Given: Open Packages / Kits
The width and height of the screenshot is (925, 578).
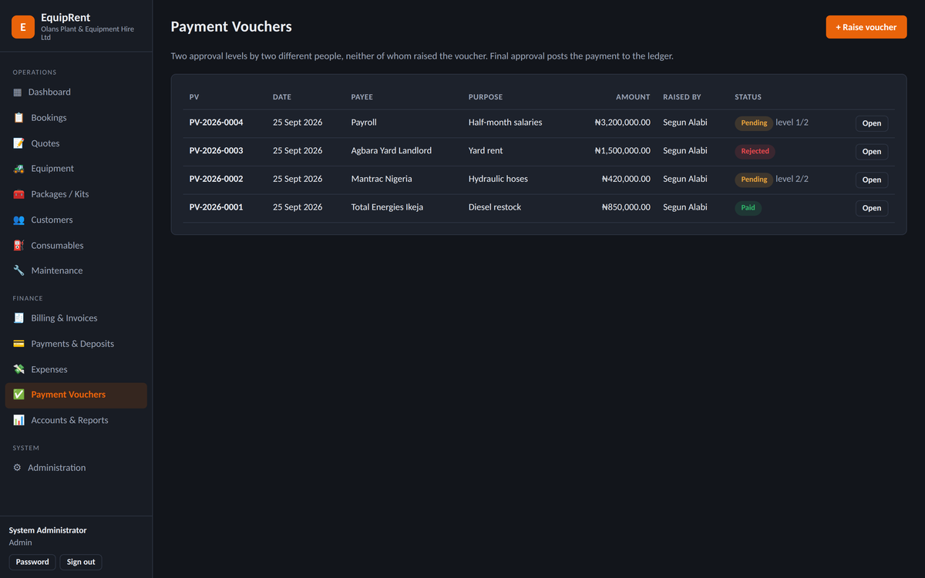Looking at the screenshot, I should pos(76,194).
